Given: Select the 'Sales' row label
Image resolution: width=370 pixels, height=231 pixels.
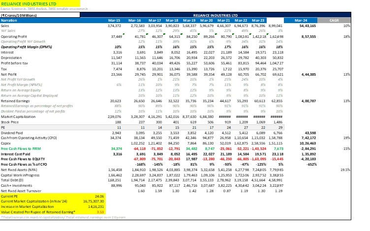Looking at the screenshot, I should click(x=5, y=26).
